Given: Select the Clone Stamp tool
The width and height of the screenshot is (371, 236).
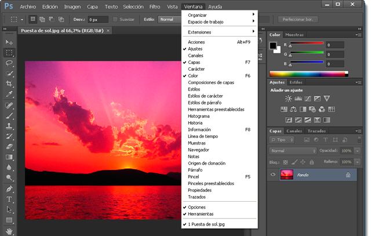Looking at the screenshot, I should pyautogui.click(x=9, y=126).
